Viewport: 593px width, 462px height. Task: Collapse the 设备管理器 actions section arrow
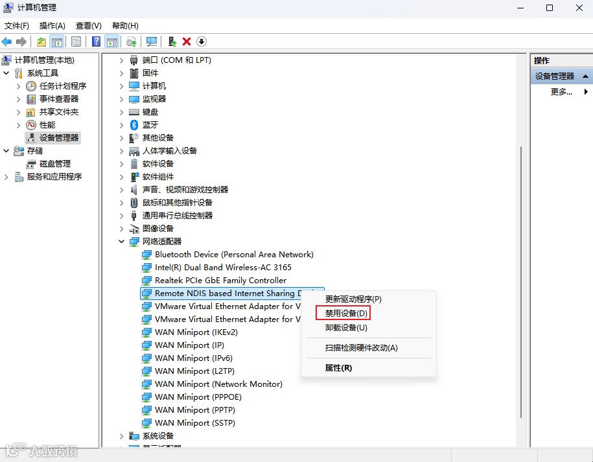click(x=585, y=76)
